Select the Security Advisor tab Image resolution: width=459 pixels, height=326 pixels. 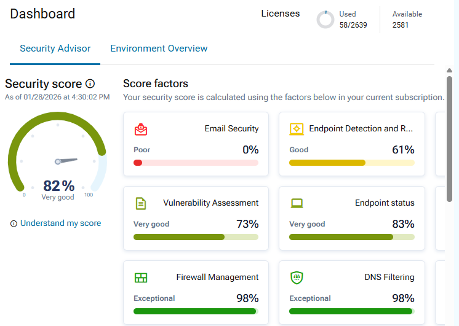tap(55, 49)
